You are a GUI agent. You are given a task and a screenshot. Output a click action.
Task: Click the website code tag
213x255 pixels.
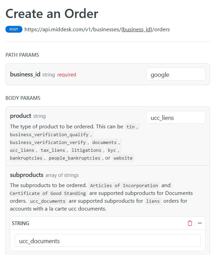click(x=123, y=158)
